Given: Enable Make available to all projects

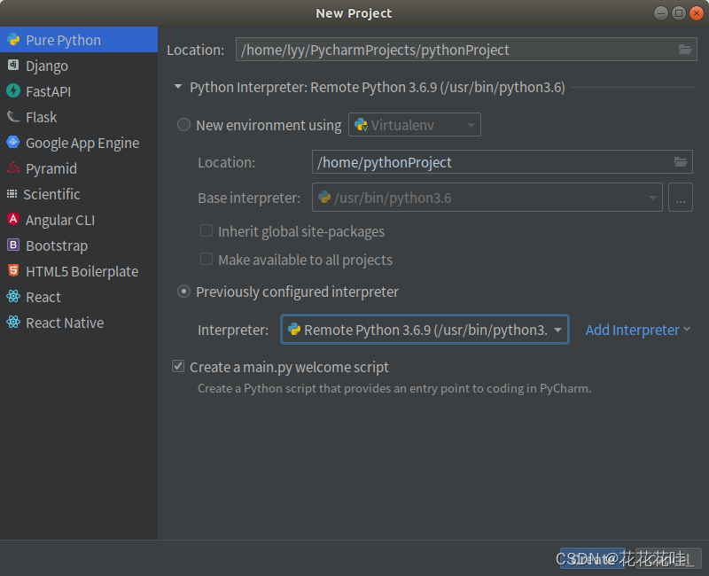Looking at the screenshot, I should coord(206,260).
